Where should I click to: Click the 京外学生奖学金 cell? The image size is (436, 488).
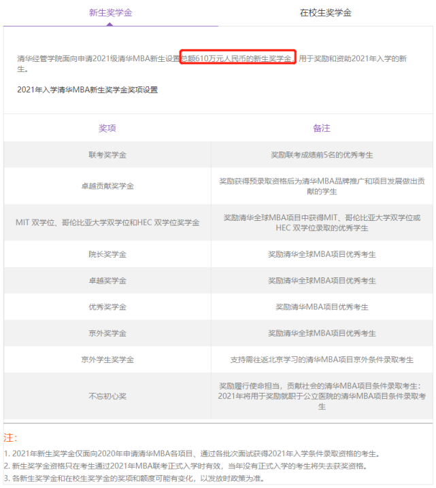(x=107, y=360)
